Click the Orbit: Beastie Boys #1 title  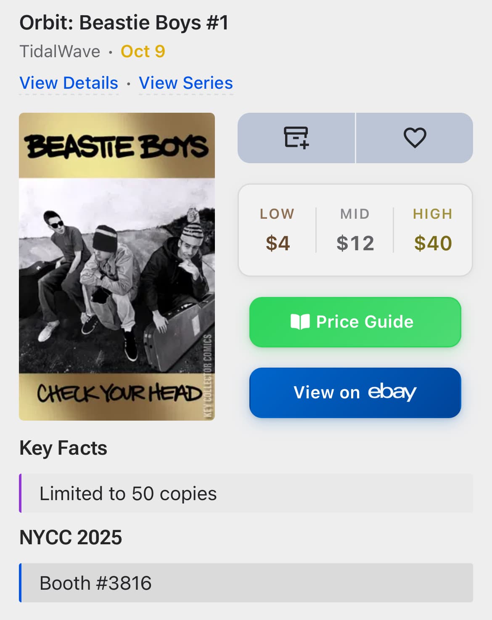[124, 23]
